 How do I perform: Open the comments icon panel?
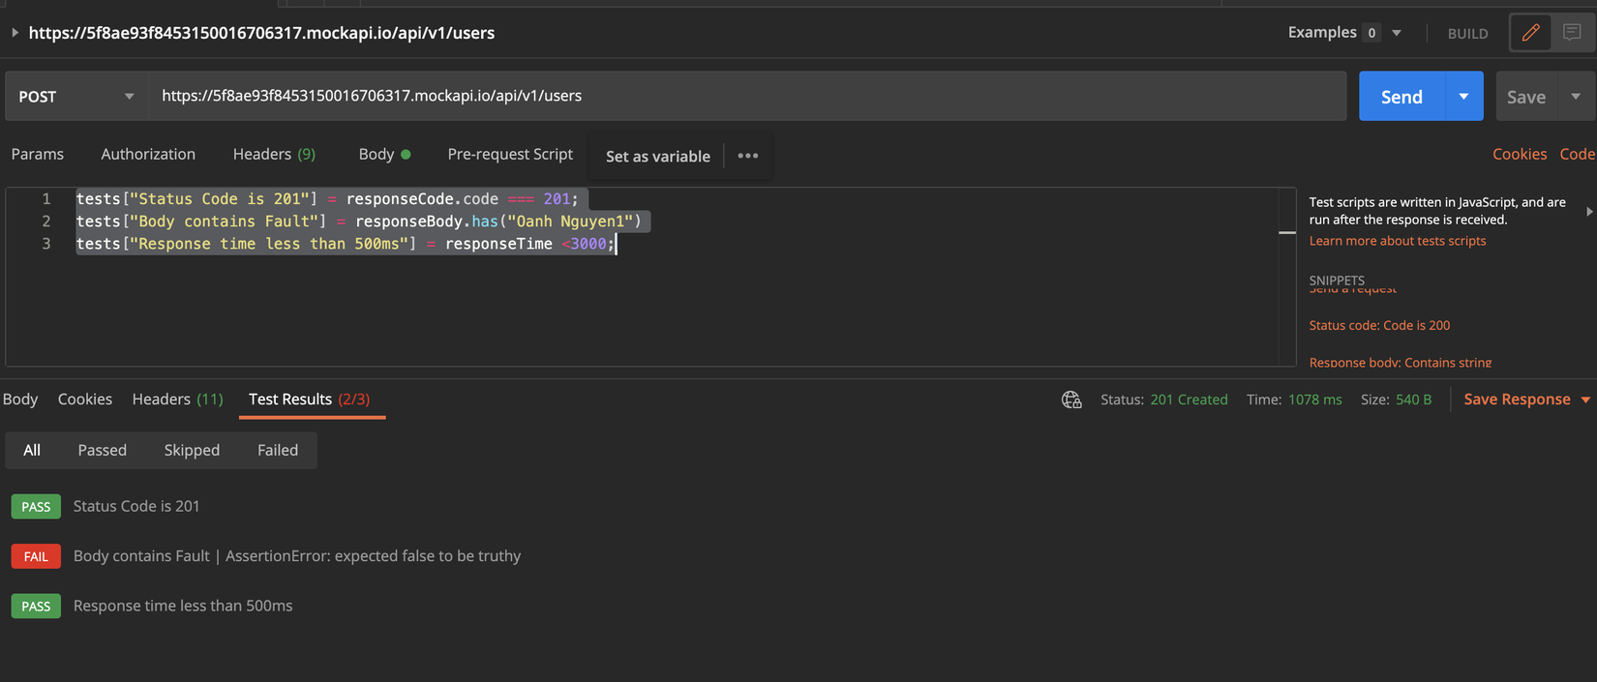[x=1572, y=33]
